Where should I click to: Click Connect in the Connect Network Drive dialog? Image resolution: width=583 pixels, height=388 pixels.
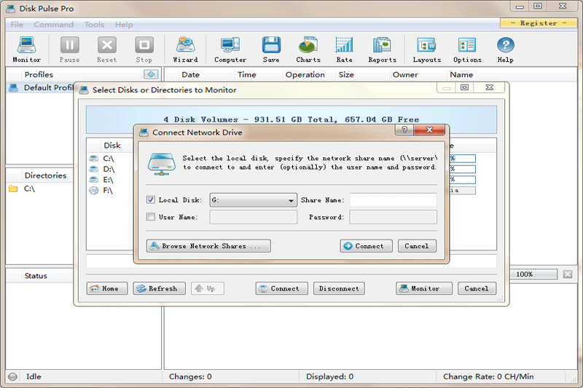tap(366, 246)
